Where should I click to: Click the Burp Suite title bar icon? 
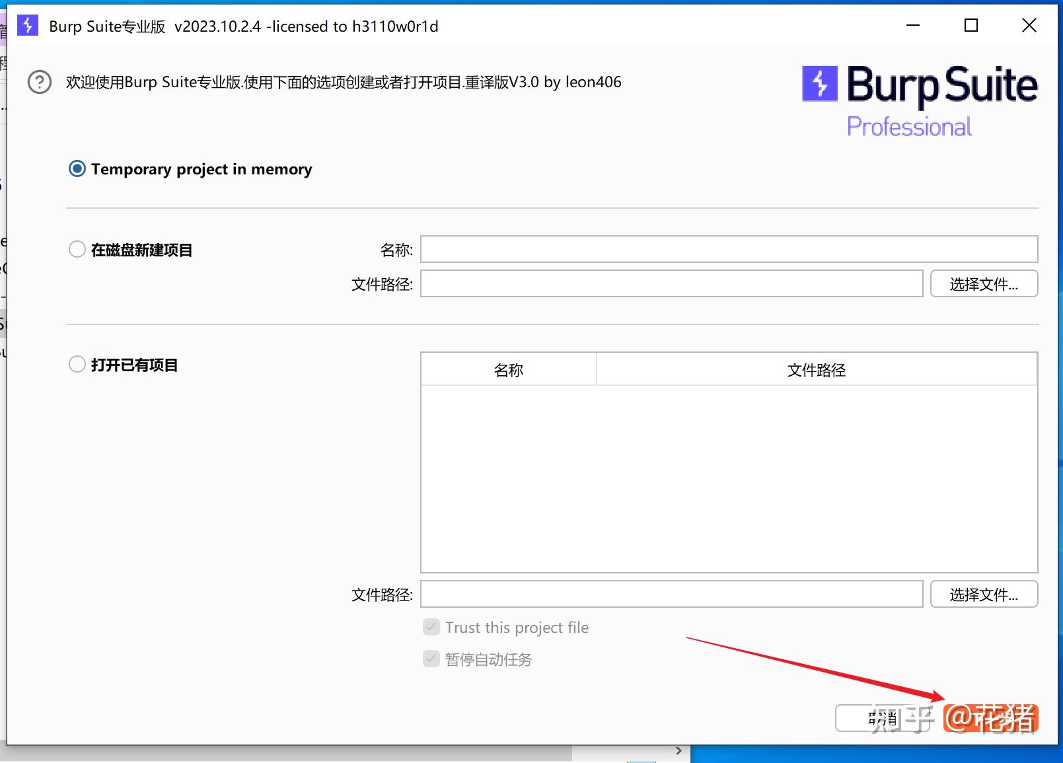28,26
